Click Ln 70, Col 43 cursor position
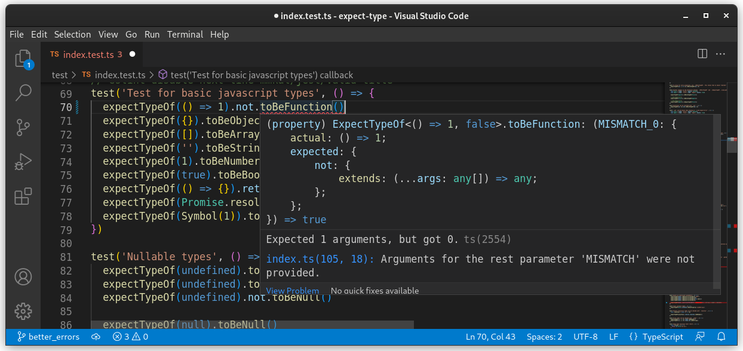The width and height of the screenshot is (743, 351). 491,337
